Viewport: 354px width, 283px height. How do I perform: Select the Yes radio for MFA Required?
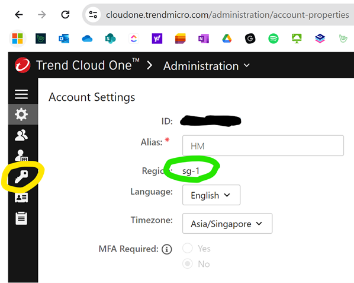188,248
